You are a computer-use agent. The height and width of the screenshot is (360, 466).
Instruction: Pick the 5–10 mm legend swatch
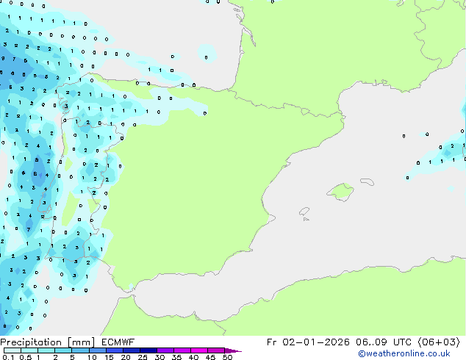pyautogui.click(x=80, y=350)
